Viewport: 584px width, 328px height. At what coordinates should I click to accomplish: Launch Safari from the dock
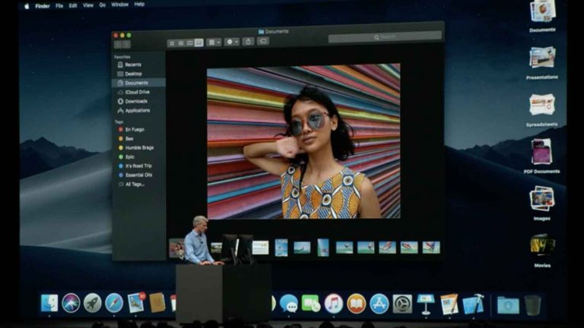tap(114, 303)
